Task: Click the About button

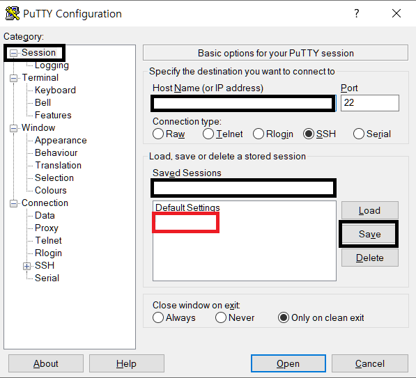Action: pyautogui.click(x=46, y=363)
